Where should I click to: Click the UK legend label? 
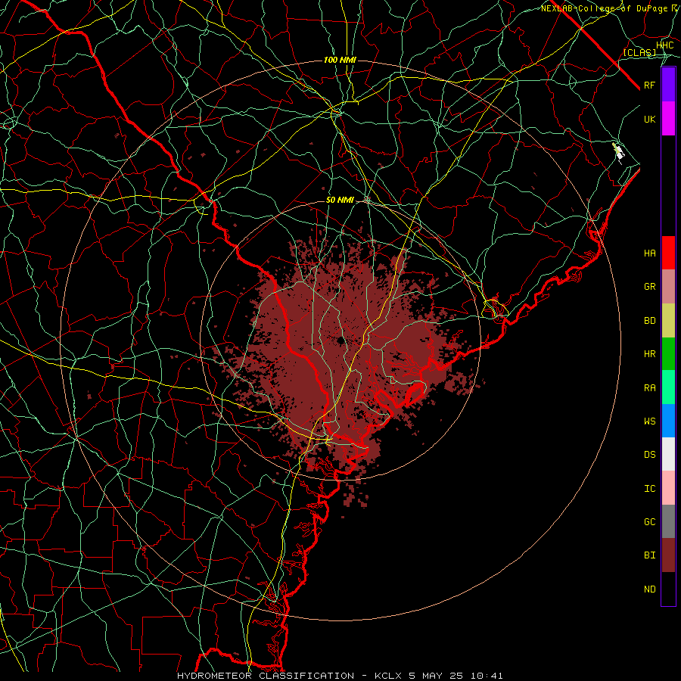[x=649, y=119]
